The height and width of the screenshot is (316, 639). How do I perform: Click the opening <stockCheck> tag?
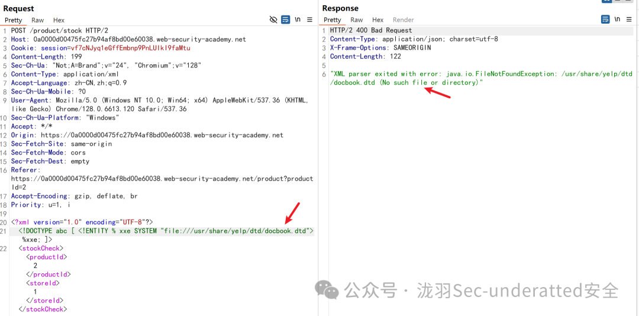pyautogui.click(x=41, y=249)
